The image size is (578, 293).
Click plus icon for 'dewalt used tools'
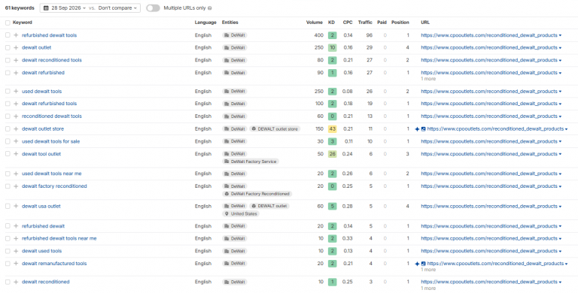point(16,251)
